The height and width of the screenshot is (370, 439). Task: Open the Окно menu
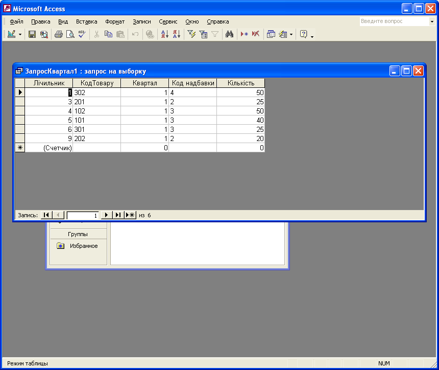(x=192, y=21)
